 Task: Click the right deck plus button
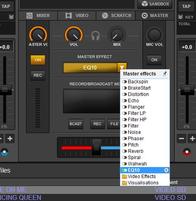coord(192,139)
